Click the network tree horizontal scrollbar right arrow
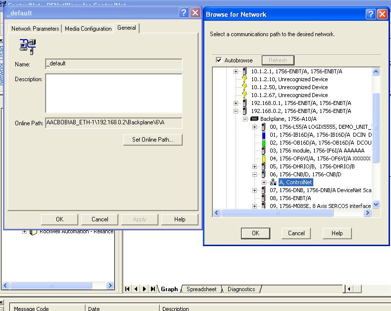The image size is (391, 311). click(367, 213)
